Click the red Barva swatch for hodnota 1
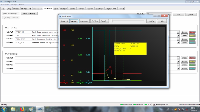This screenshot has height=112, width=200. (192, 32)
